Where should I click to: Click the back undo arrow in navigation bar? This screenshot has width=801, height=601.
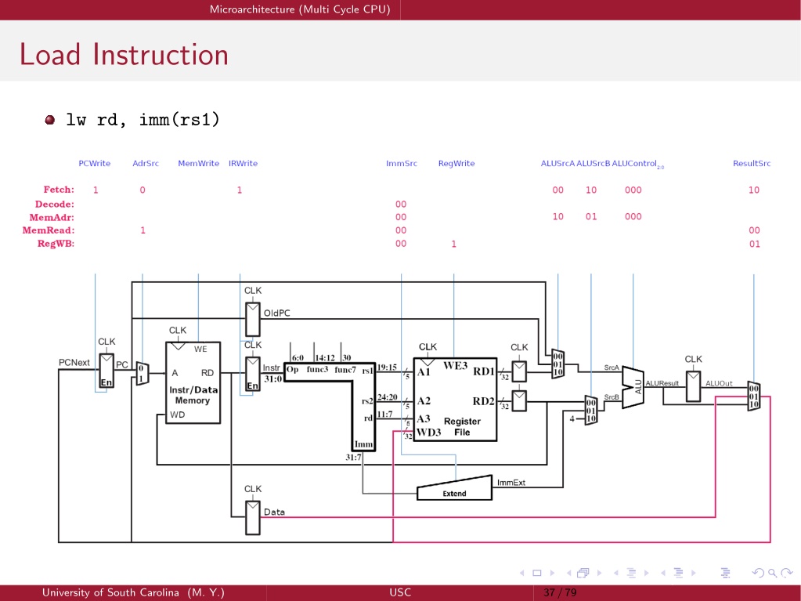pos(758,573)
